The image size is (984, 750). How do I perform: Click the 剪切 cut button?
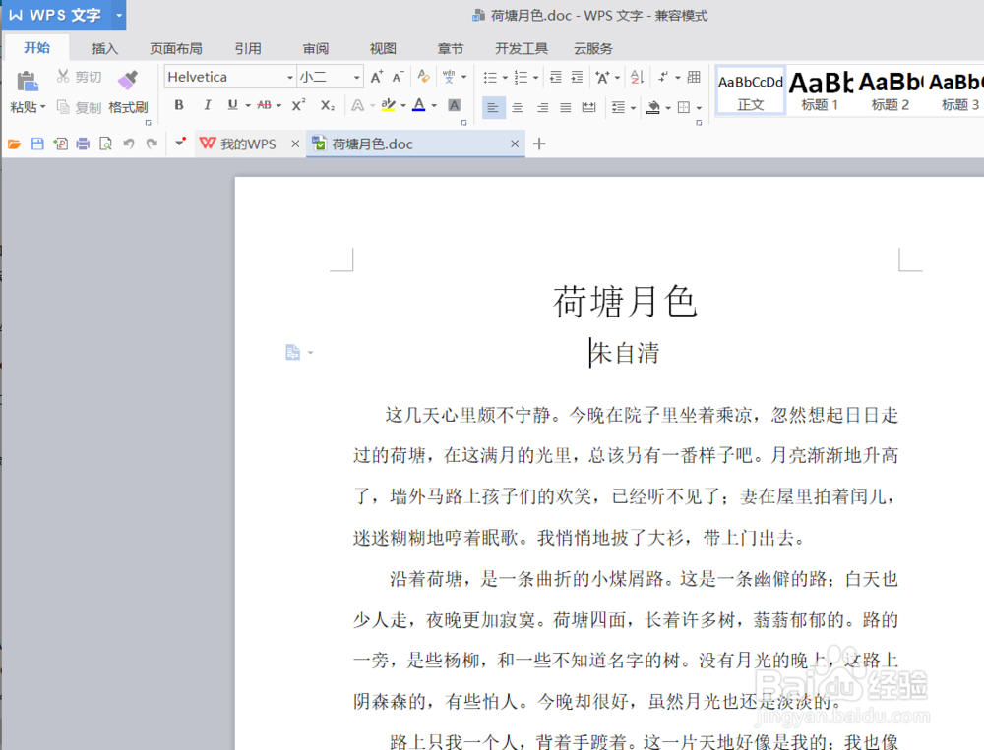click(x=79, y=77)
